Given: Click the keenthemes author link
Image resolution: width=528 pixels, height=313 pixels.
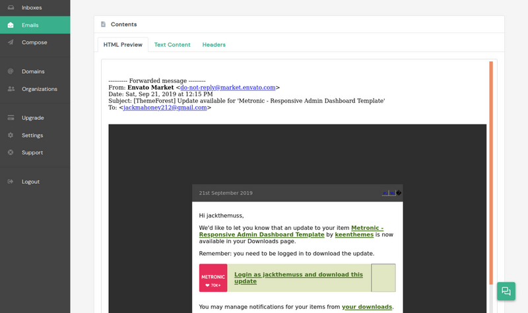Looking at the screenshot, I should [354, 235].
